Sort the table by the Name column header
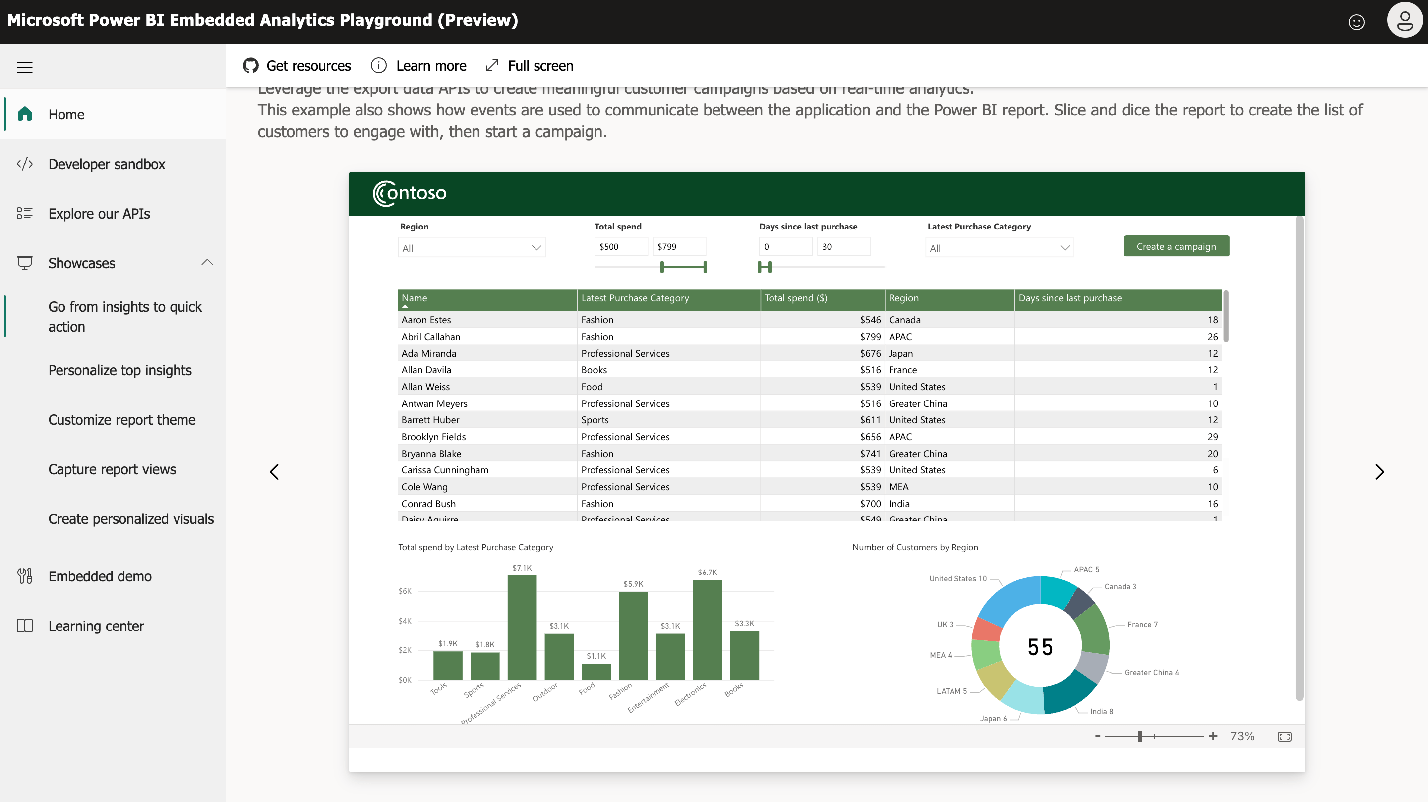 pos(414,297)
